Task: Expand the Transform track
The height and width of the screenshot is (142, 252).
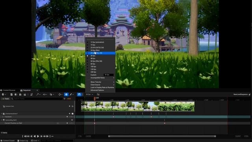Action: [3, 117]
